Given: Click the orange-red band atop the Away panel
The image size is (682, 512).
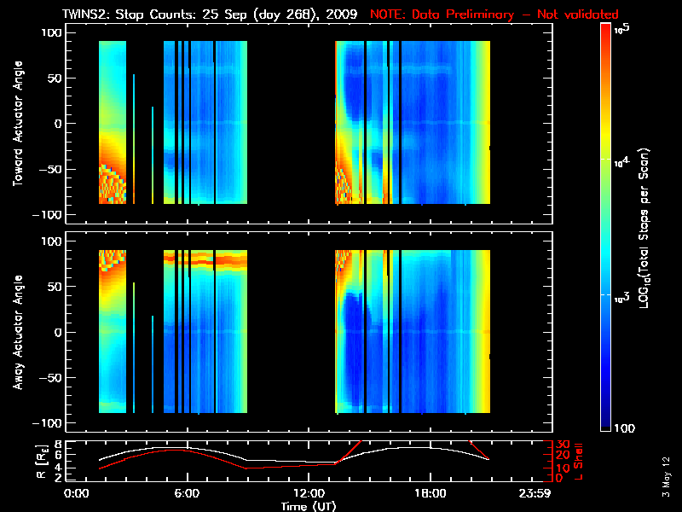Looking at the screenshot, I should click(205, 259).
